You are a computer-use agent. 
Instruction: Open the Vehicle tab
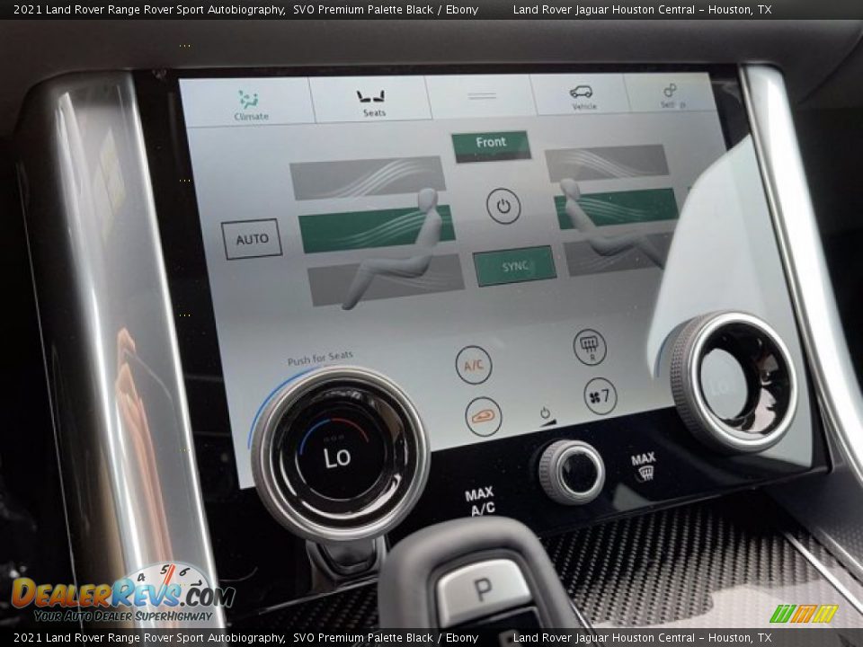coord(582,96)
